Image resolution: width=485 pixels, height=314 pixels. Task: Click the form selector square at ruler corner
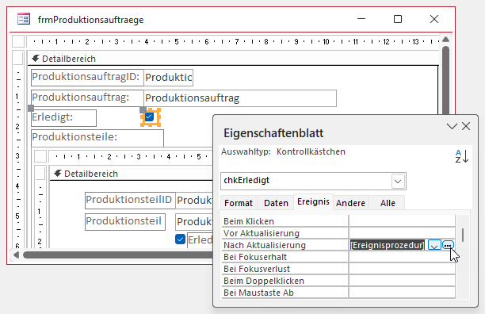click(x=18, y=41)
